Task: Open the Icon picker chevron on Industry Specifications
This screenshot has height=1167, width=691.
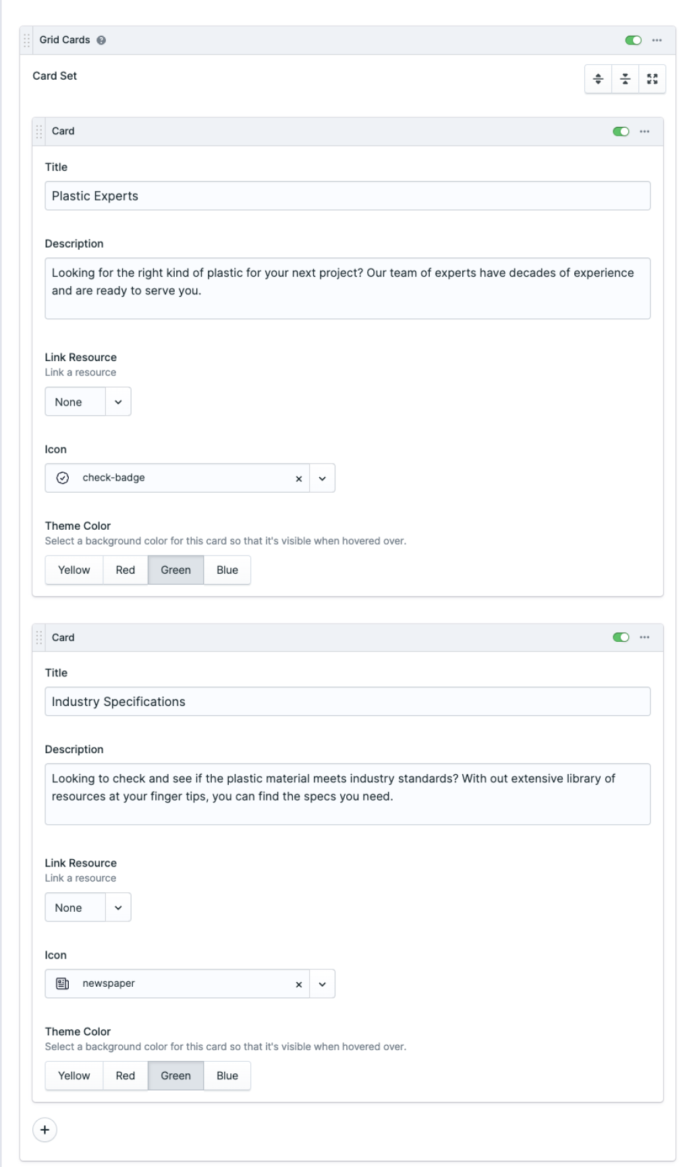Action: click(322, 983)
